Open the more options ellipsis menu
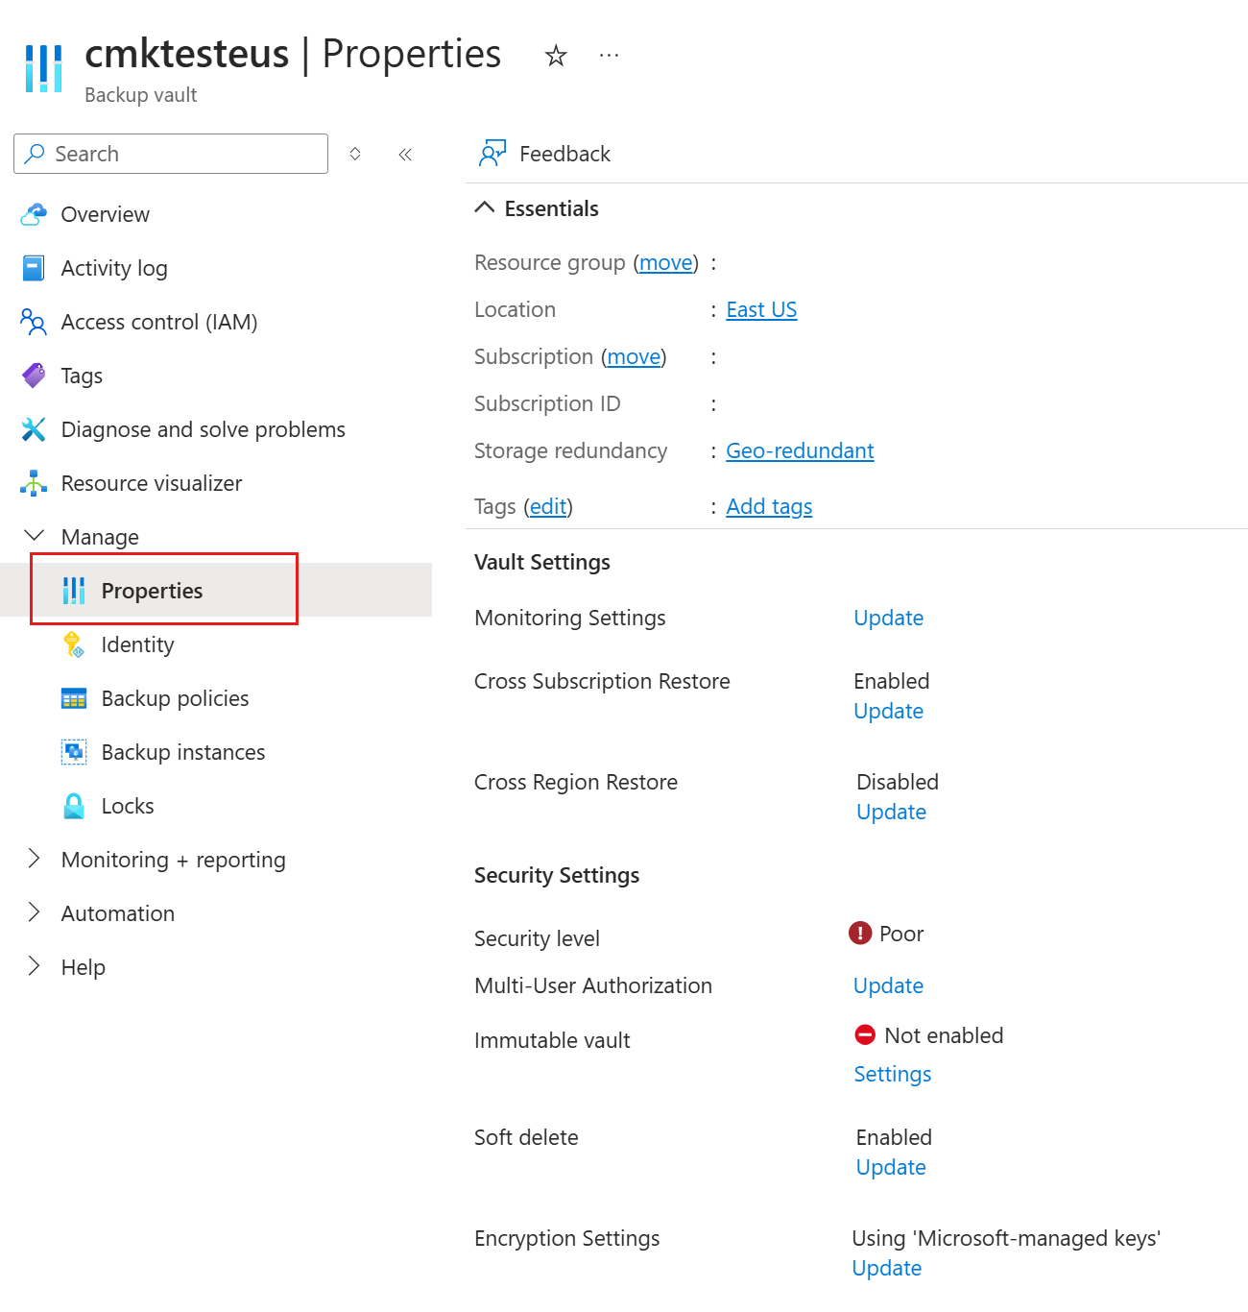The height and width of the screenshot is (1312, 1248). 609,56
